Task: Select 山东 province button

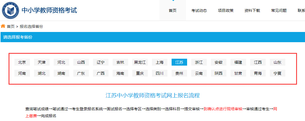Action: coord(278,62)
